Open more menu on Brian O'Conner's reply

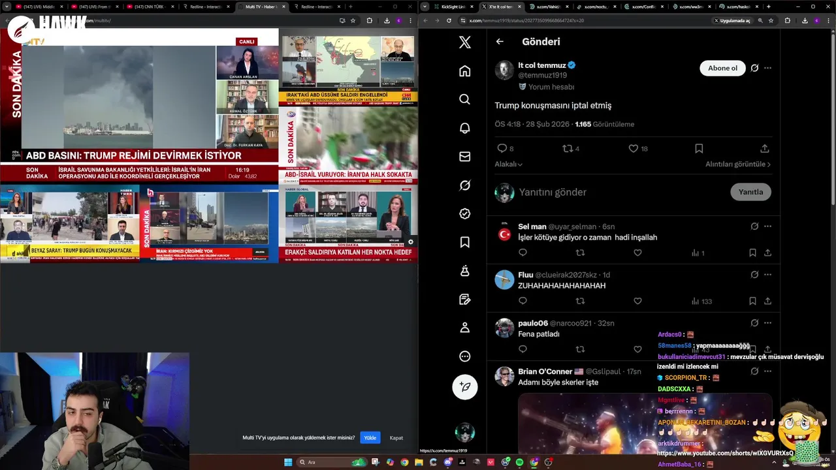(x=767, y=371)
